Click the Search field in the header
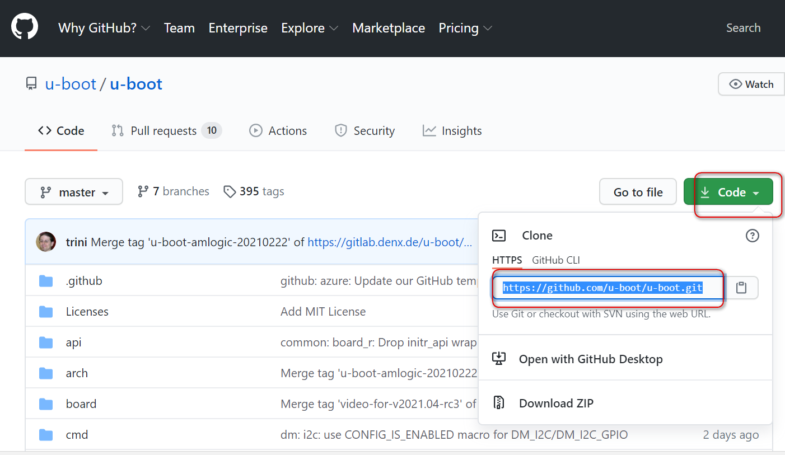This screenshot has width=785, height=455. coord(744,28)
